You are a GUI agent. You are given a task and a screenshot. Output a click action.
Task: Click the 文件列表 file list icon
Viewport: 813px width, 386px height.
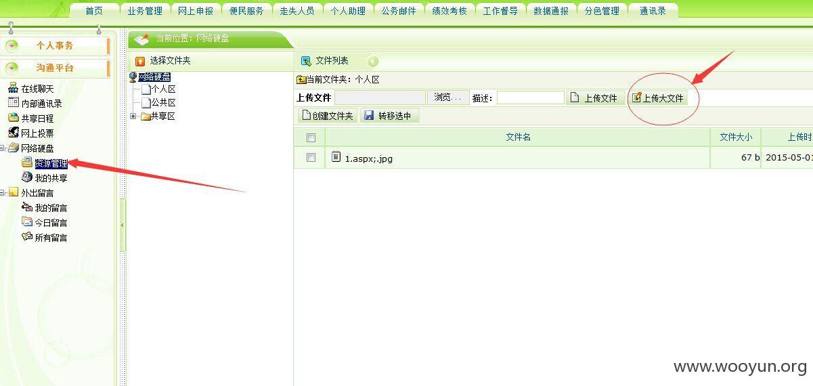click(x=306, y=61)
